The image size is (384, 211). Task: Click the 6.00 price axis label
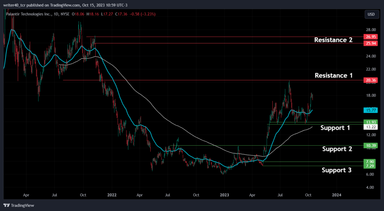click(x=370, y=174)
